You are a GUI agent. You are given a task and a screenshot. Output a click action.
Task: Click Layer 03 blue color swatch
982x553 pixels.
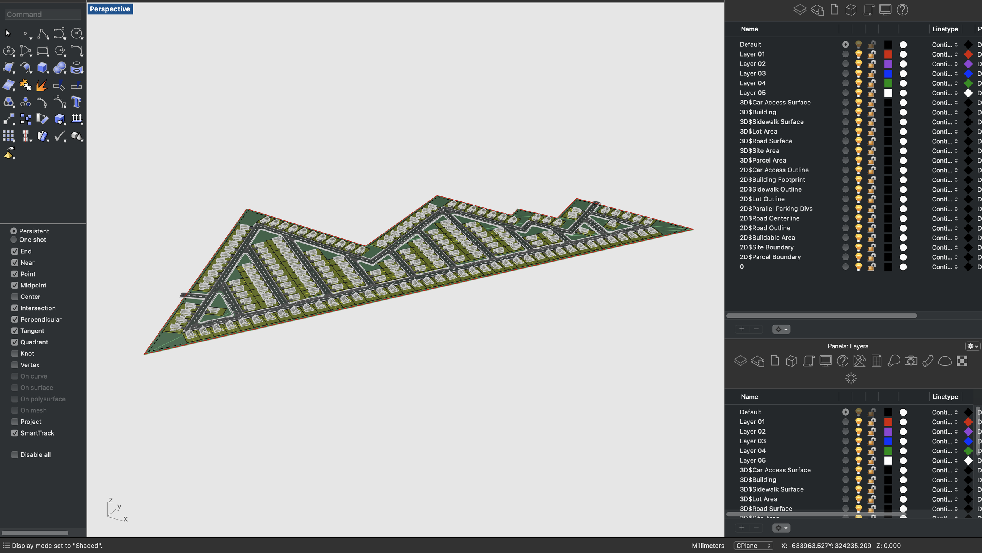click(888, 73)
